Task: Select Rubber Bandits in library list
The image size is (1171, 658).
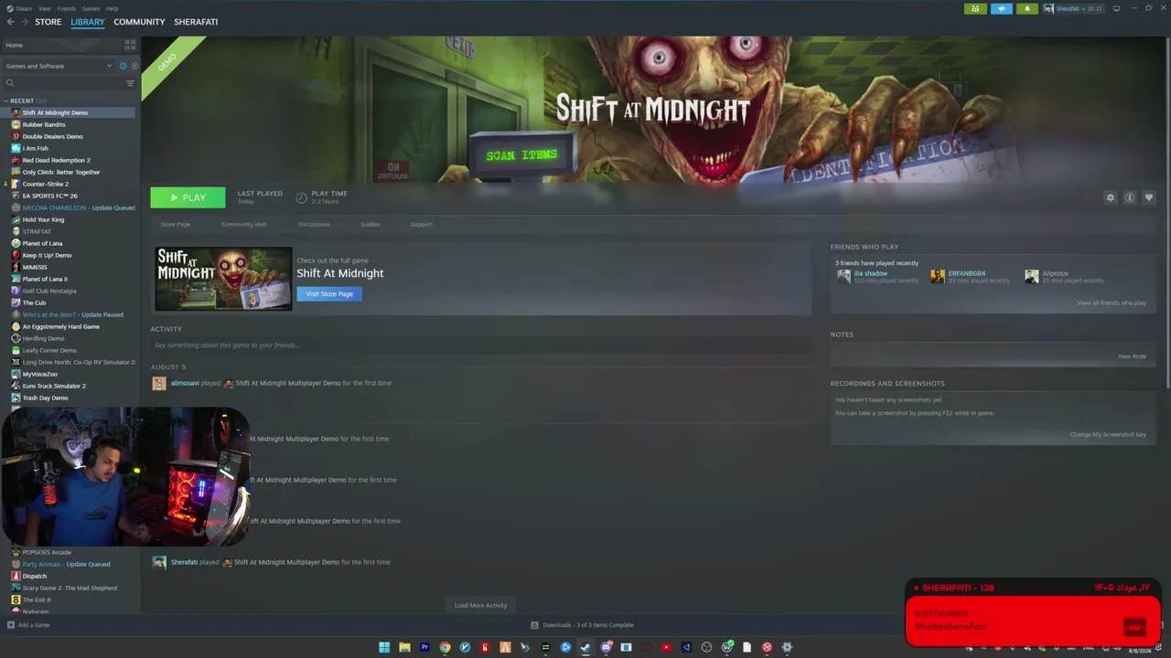Action: click(x=44, y=124)
